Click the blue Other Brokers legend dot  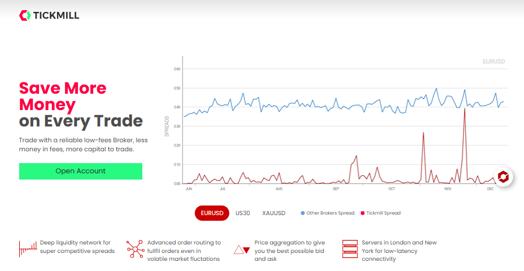click(303, 213)
